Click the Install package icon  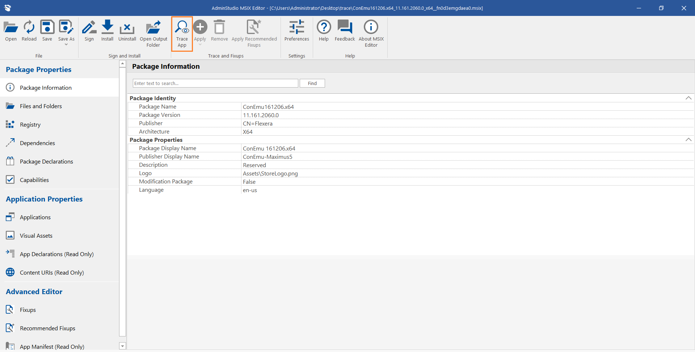click(107, 31)
